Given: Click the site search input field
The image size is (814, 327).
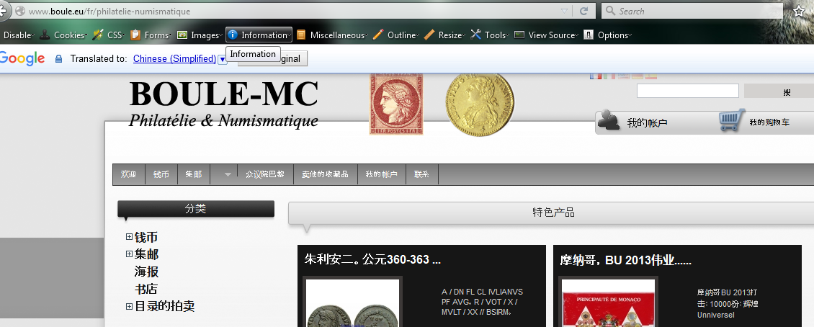Looking at the screenshot, I should click(x=687, y=91).
